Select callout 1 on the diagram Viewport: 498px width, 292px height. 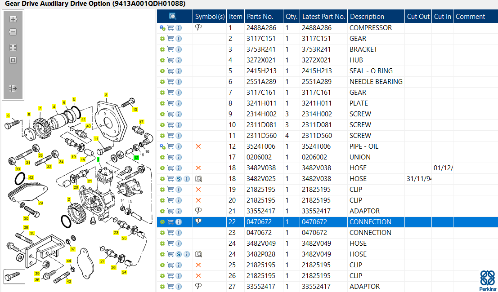tap(99, 159)
